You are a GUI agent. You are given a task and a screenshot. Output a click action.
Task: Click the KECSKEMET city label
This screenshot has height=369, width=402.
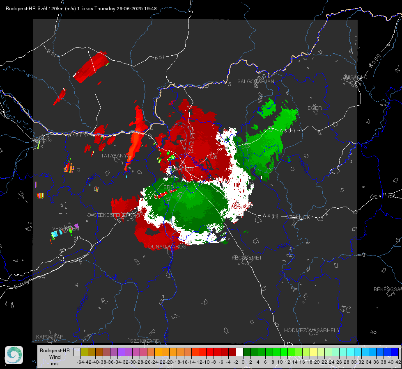pos(247,257)
